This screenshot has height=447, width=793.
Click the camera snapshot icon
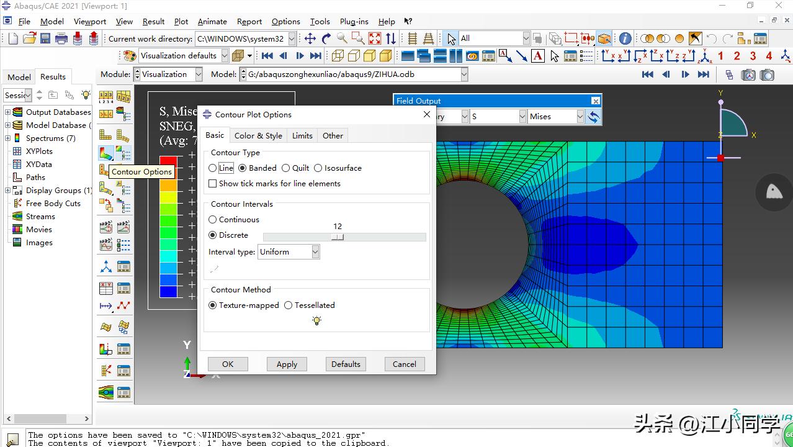point(768,74)
